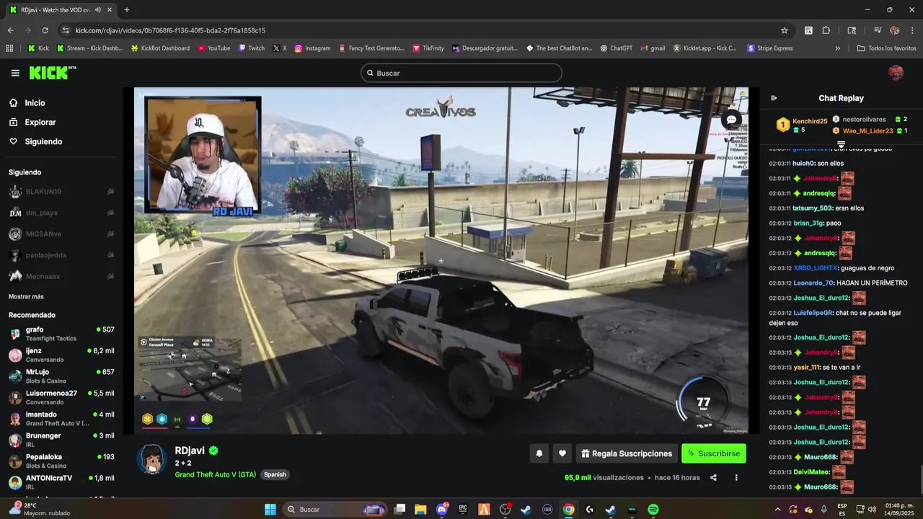Open Grand Theft Auto V category link

215,474
